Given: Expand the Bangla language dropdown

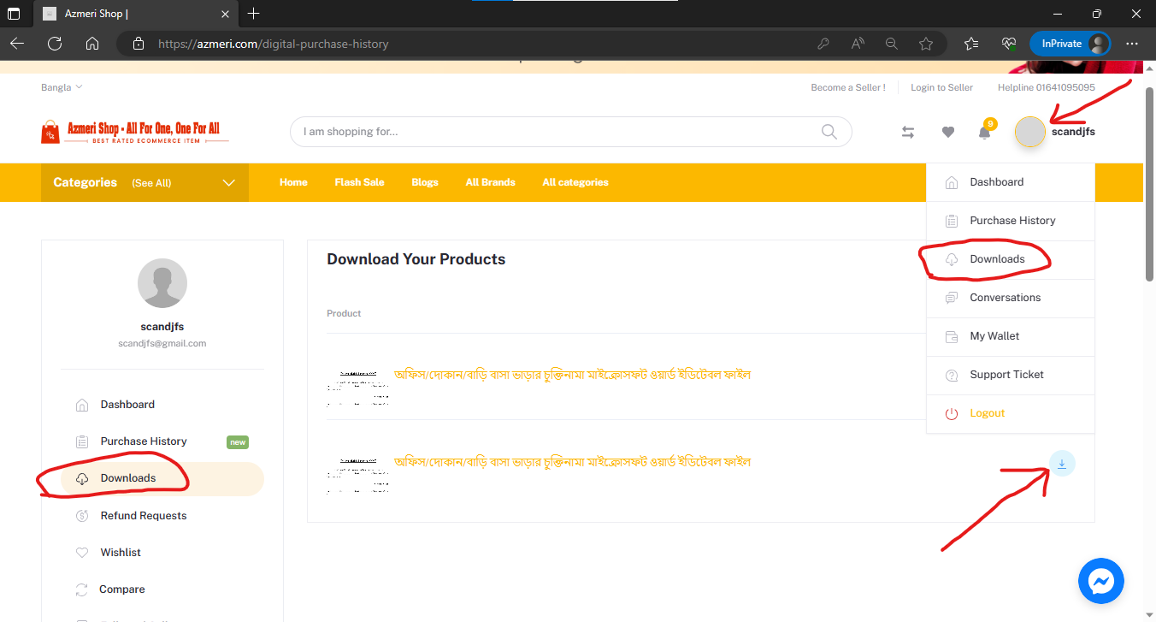Looking at the screenshot, I should point(62,87).
